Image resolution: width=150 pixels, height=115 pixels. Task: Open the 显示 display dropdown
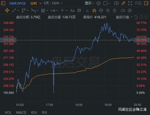pos(89,3)
